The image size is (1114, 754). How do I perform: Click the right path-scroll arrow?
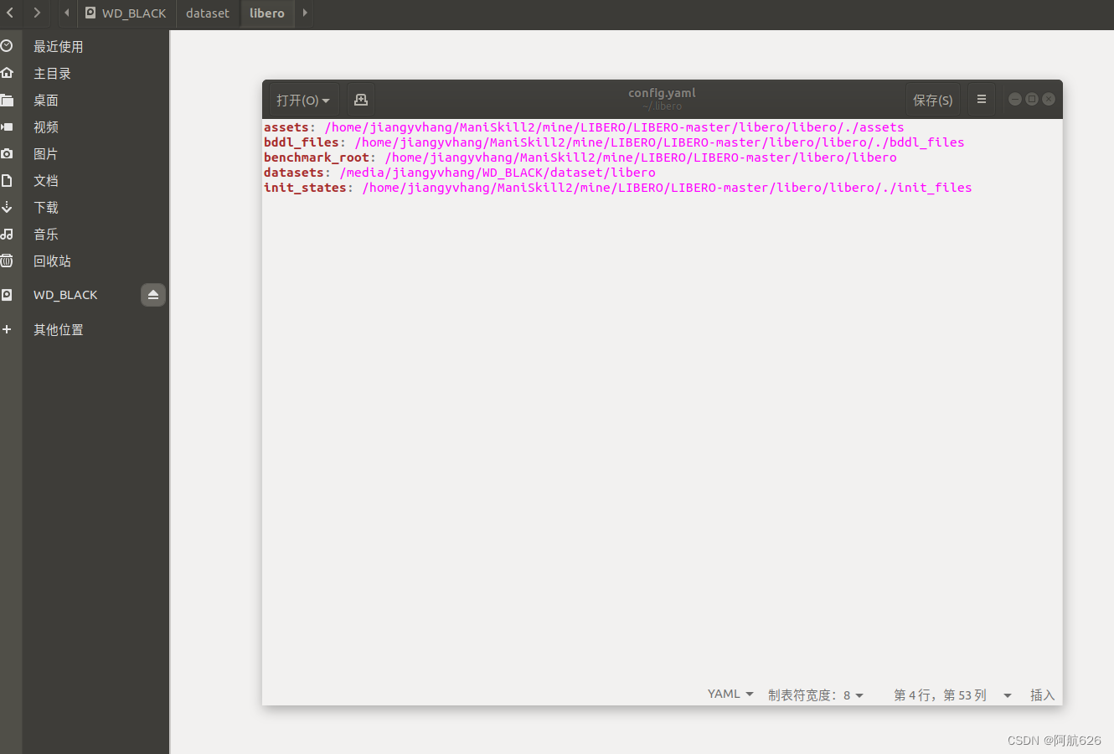pos(305,13)
